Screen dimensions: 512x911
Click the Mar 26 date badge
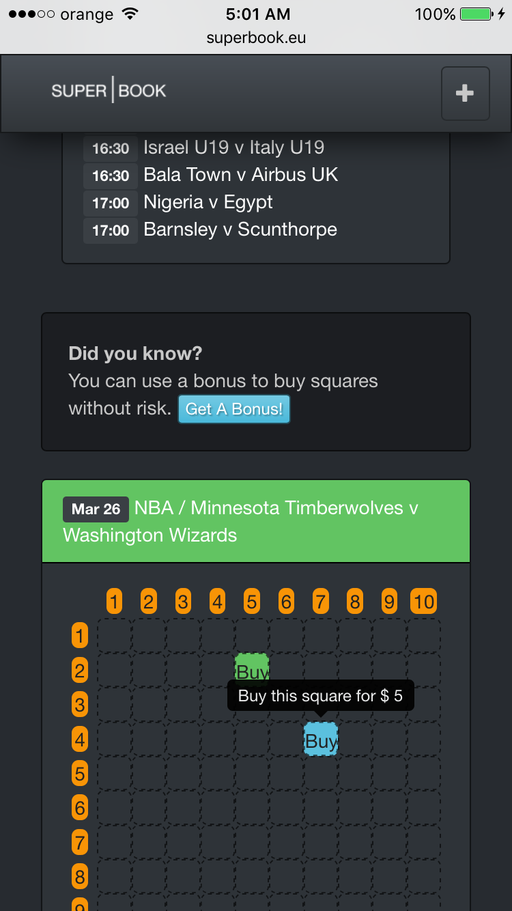(96, 509)
